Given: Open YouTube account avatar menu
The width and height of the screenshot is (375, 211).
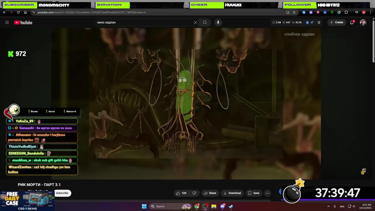Looking at the screenshot, I should tap(363, 23).
